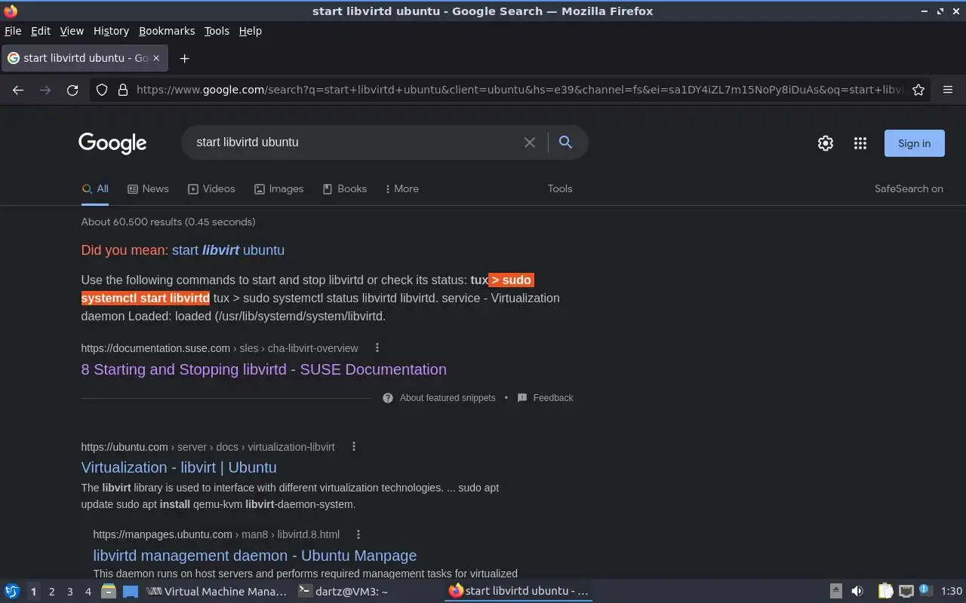Follow 'start libvirt ubuntu' suggestion link
The width and height of the screenshot is (966, 603).
point(228,250)
